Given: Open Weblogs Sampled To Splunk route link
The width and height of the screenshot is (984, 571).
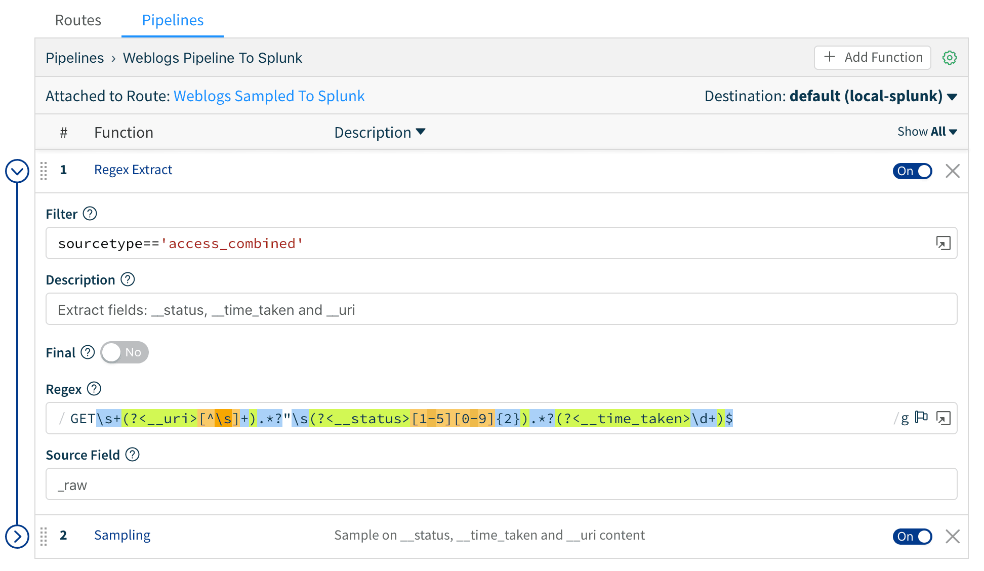Looking at the screenshot, I should click(x=269, y=96).
